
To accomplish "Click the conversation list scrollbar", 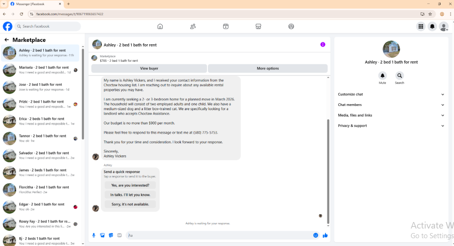I will tap(83, 94).
